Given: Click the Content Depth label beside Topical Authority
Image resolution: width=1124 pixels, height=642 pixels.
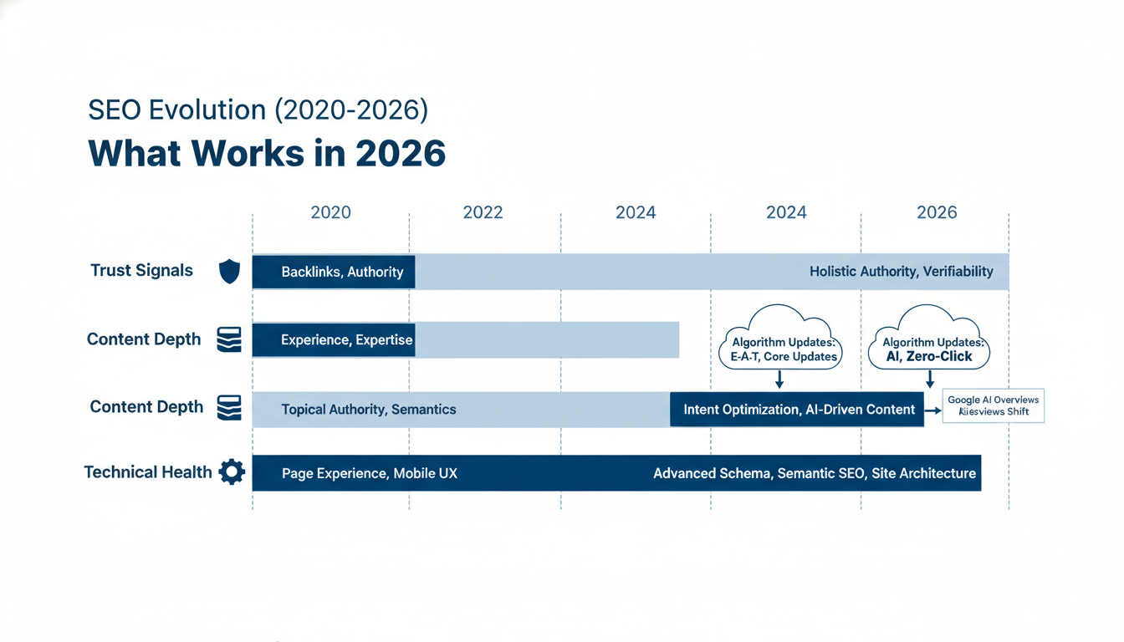Looking at the screenshot, I should tap(146, 407).
